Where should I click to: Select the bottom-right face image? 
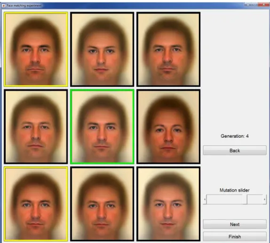tap(168, 204)
